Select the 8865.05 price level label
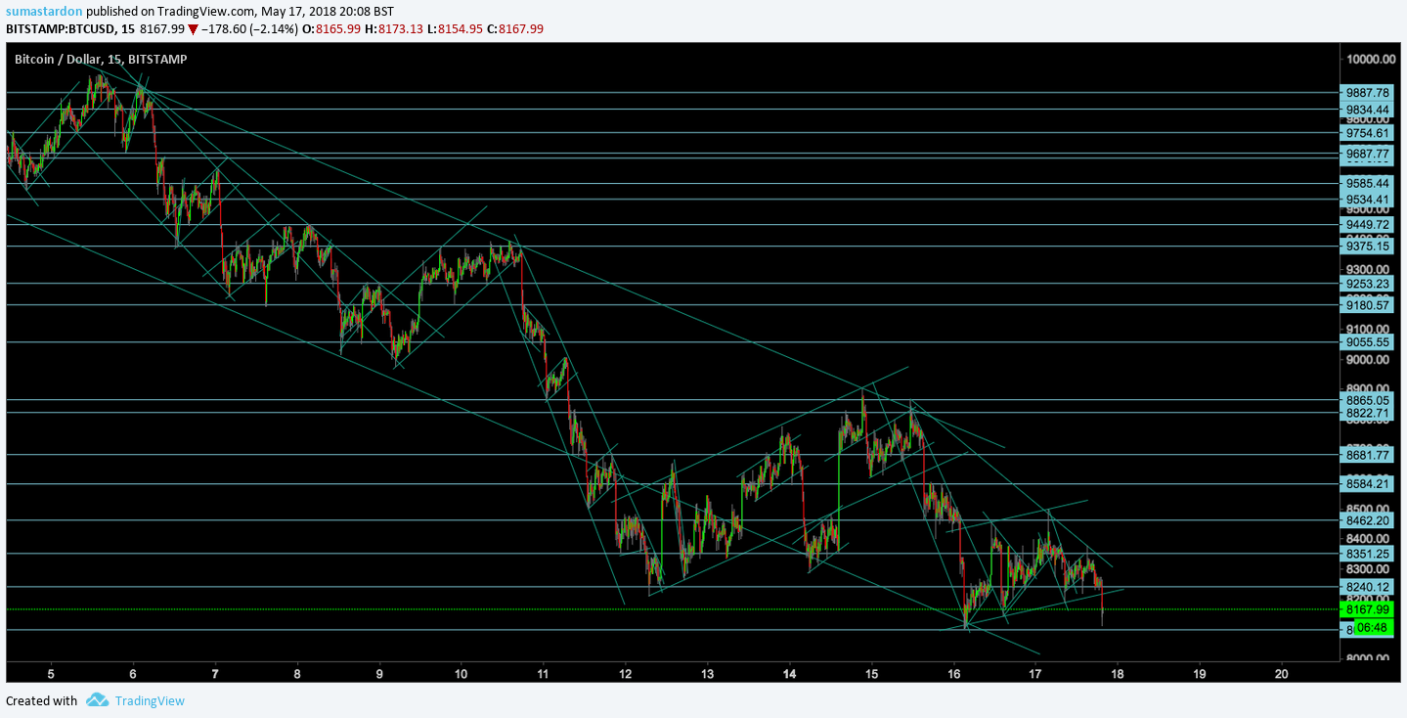 [x=1368, y=400]
